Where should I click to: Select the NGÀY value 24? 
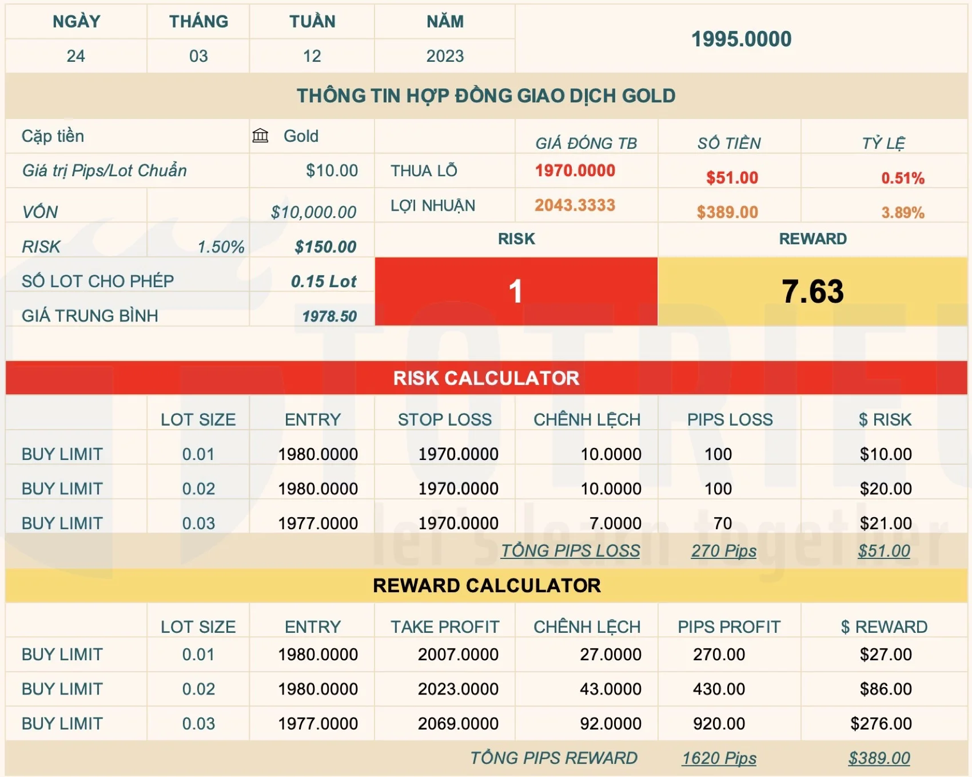75,56
